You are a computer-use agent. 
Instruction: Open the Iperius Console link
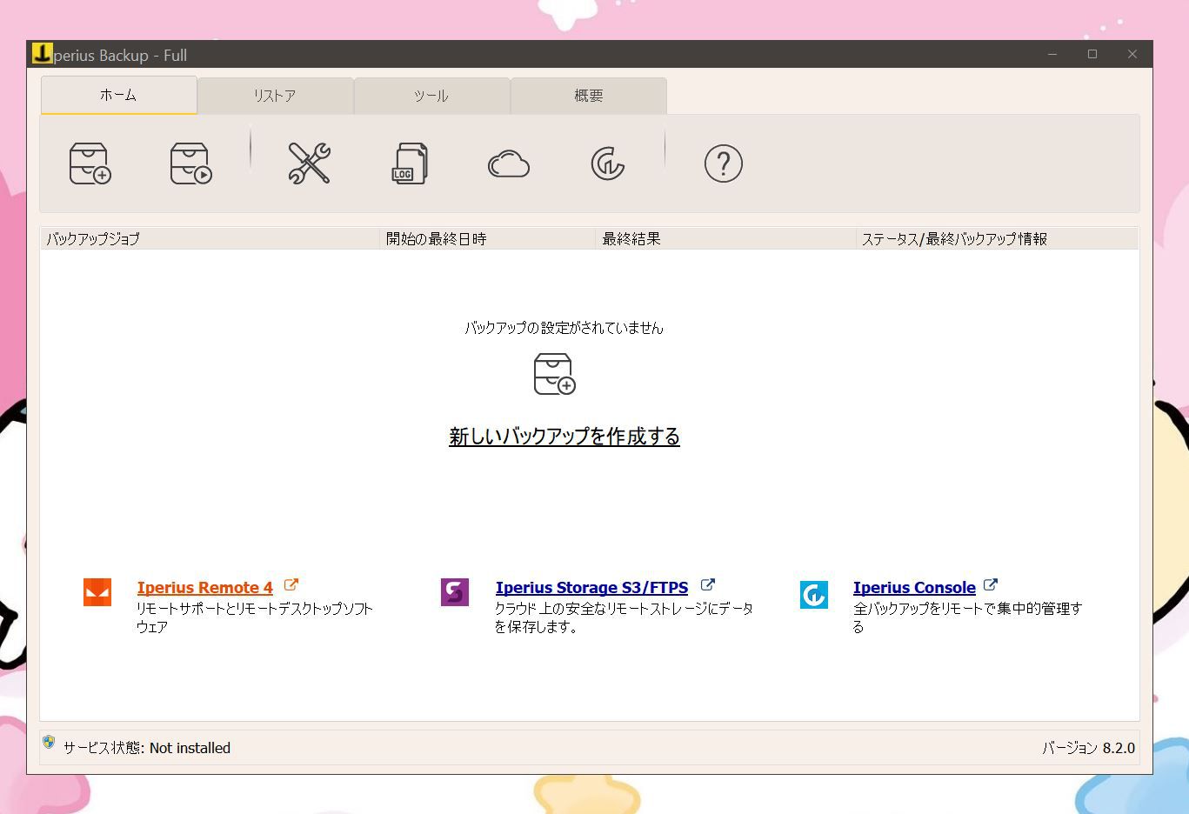(914, 588)
